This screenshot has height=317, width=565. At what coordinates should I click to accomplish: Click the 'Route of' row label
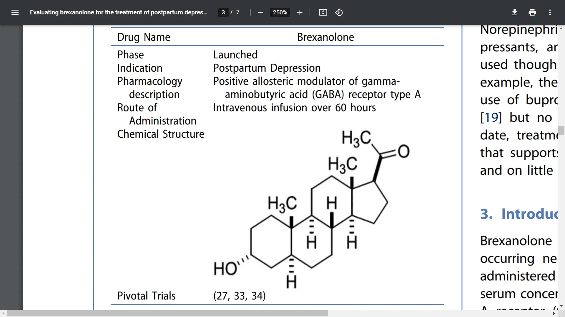point(137,108)
